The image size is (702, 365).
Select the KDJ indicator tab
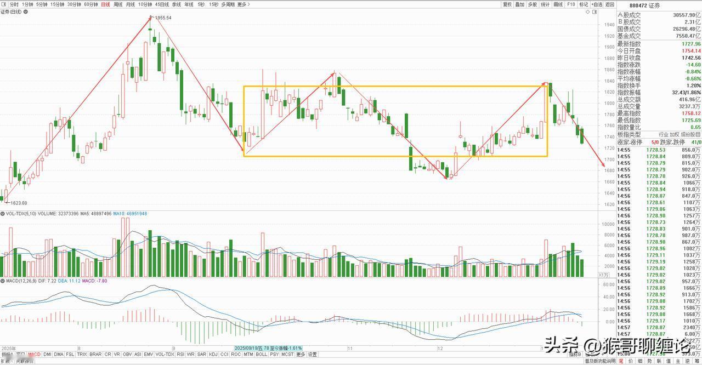[213, 354]
